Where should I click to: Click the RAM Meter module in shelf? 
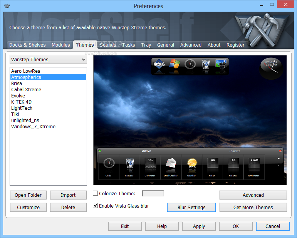pos(254,167)
